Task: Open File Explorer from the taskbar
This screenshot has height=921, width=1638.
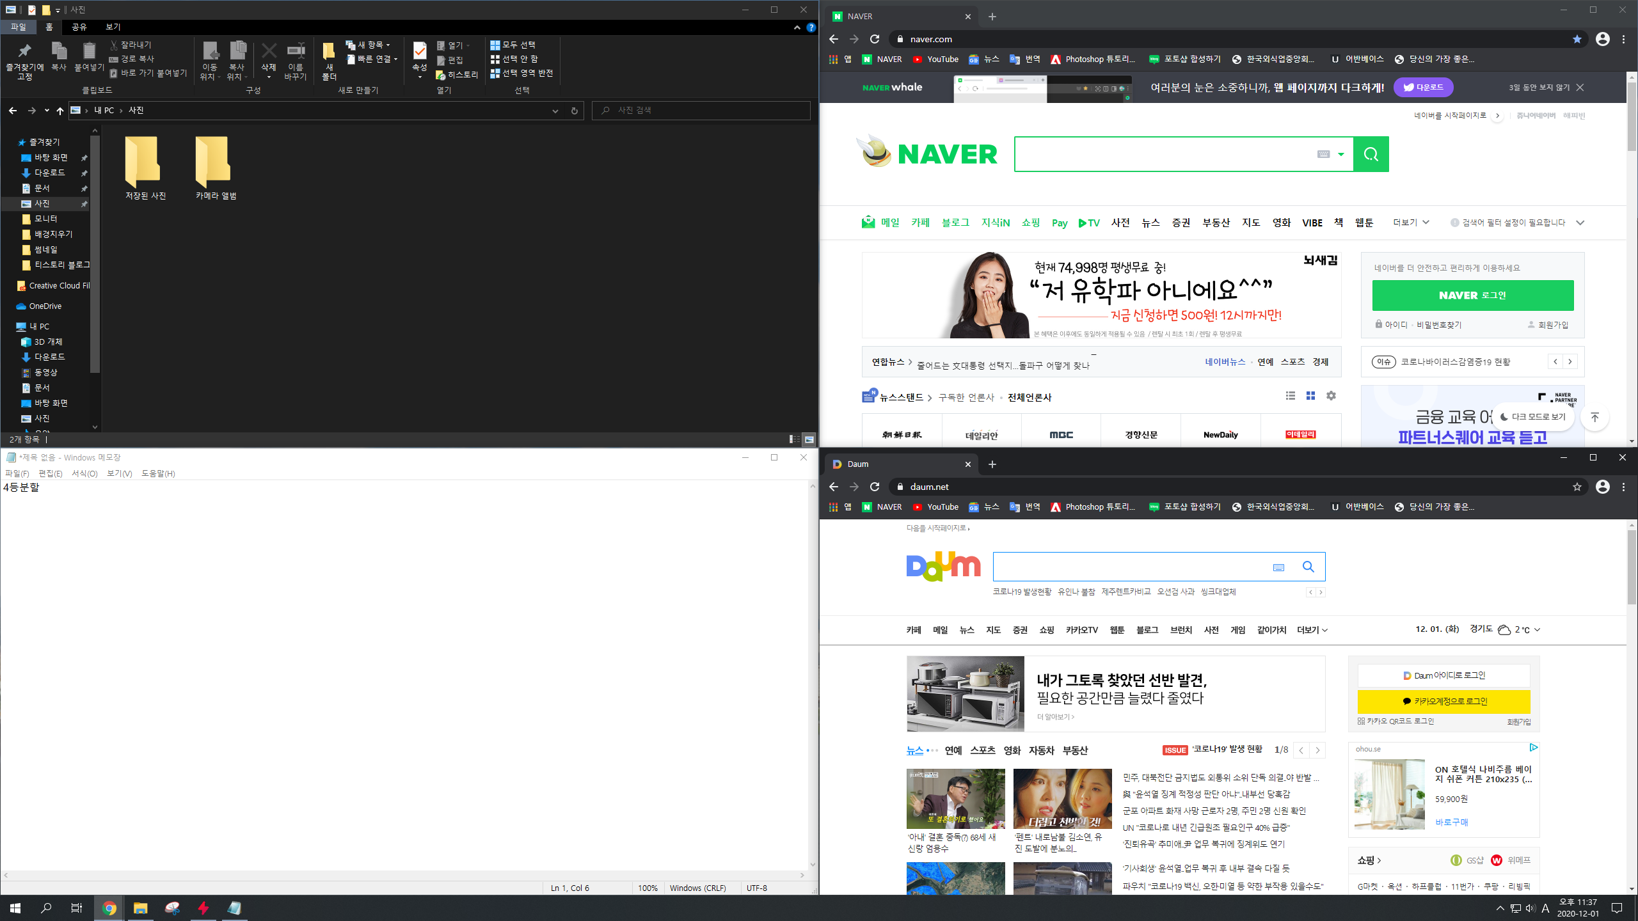Action: click(x=140, y=908)
